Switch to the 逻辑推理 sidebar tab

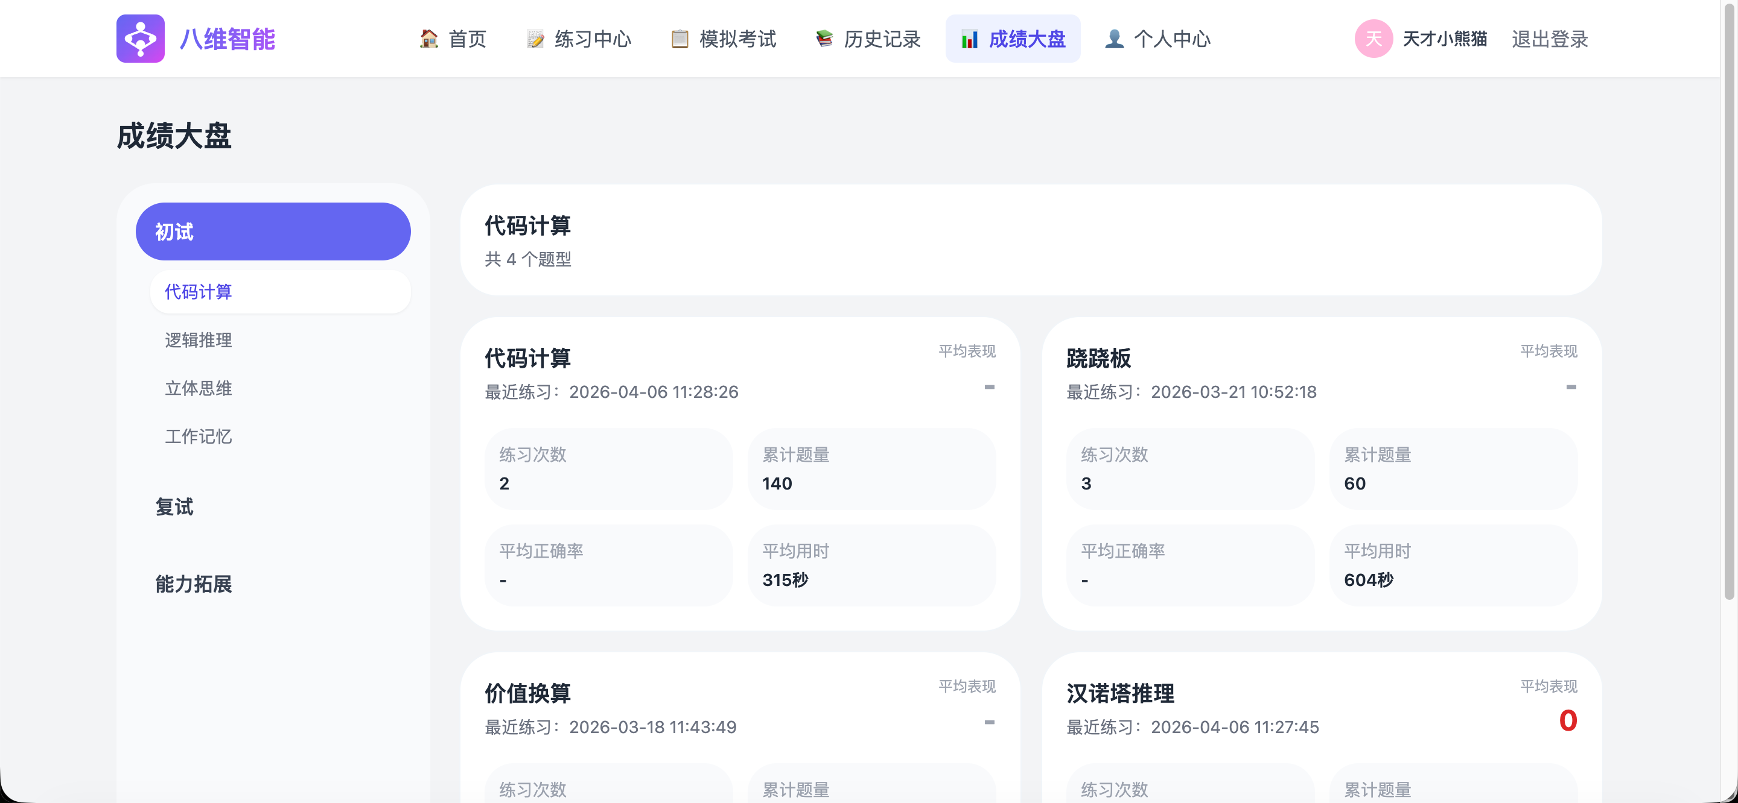point(198,340)
